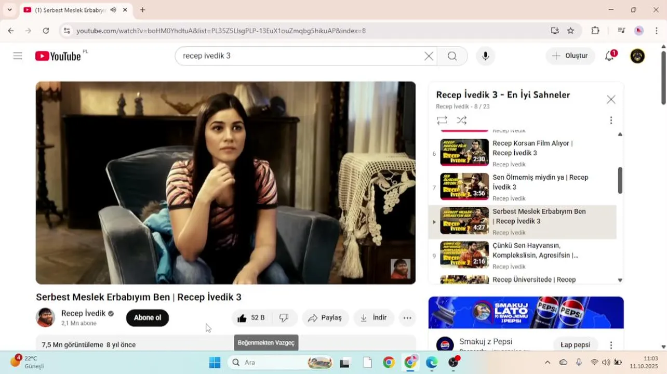The image size is (667, 374).
Task: Open Chrome from taskbar
Action: (x=389, y=362)
